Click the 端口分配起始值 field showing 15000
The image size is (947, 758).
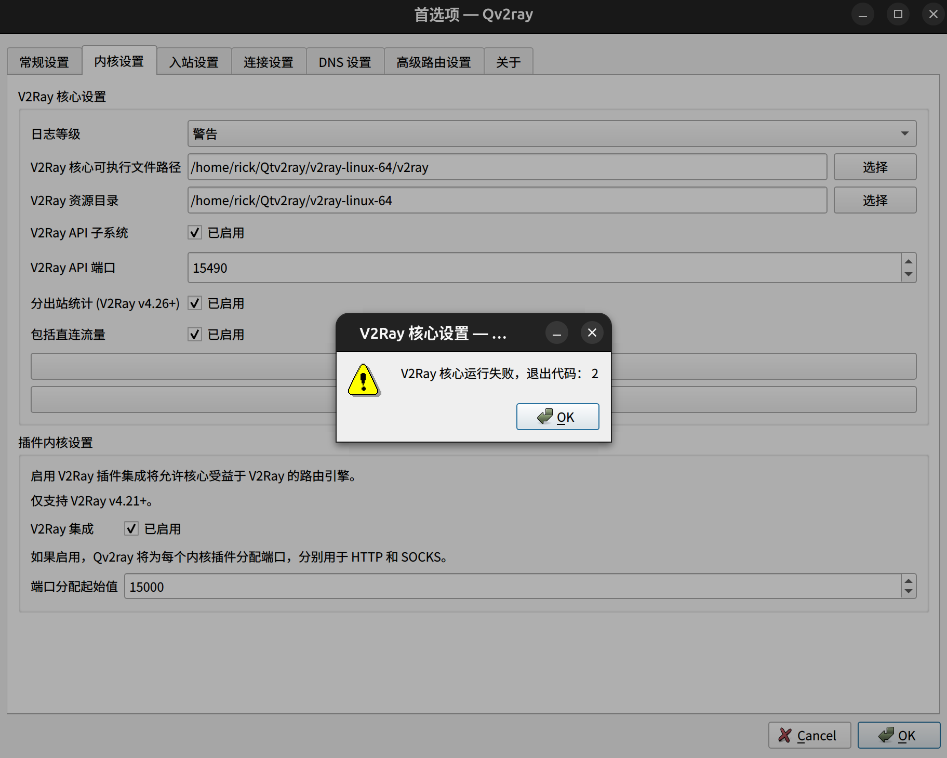[512, 587]
